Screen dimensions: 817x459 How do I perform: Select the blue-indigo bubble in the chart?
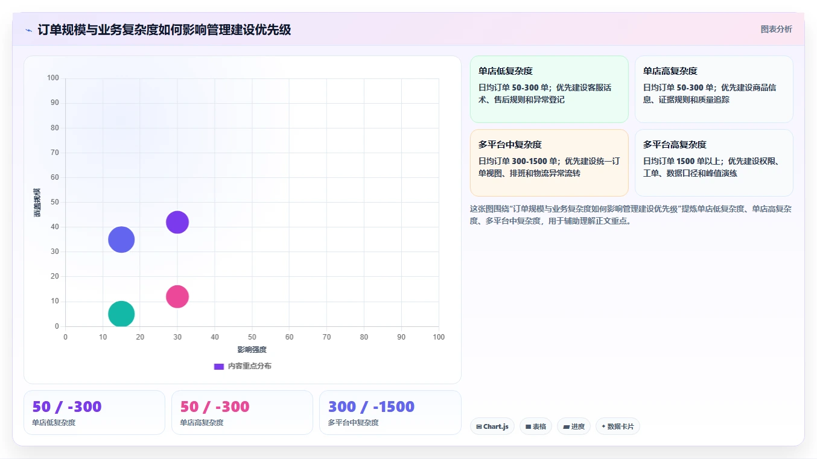tap(121, 239)
